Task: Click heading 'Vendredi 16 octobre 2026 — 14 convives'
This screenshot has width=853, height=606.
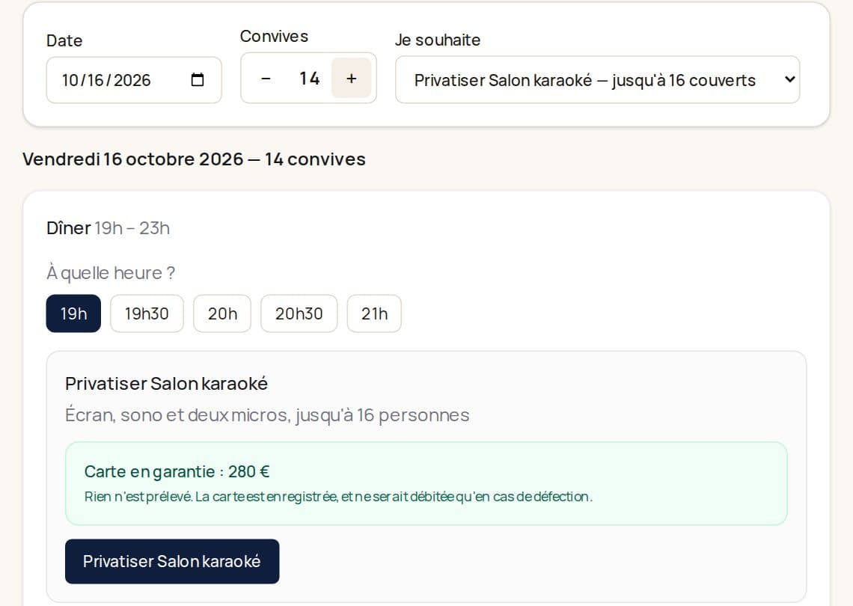Action: [x=194, y=159]
